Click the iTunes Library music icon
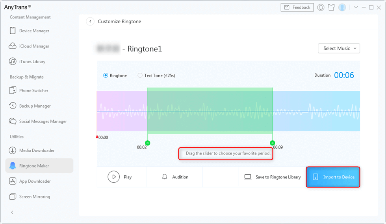 tap(12, 61)
